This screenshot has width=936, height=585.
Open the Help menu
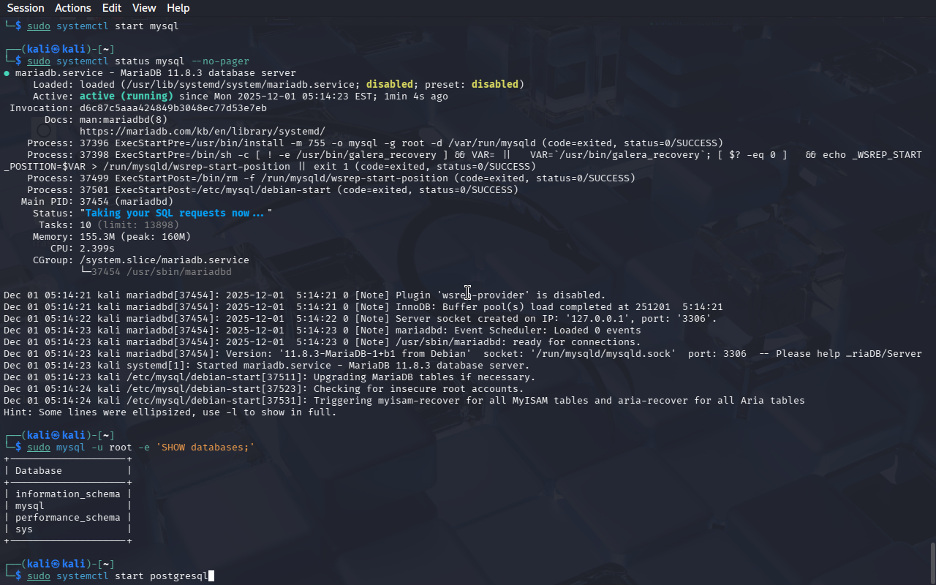(x=178, y=8)
